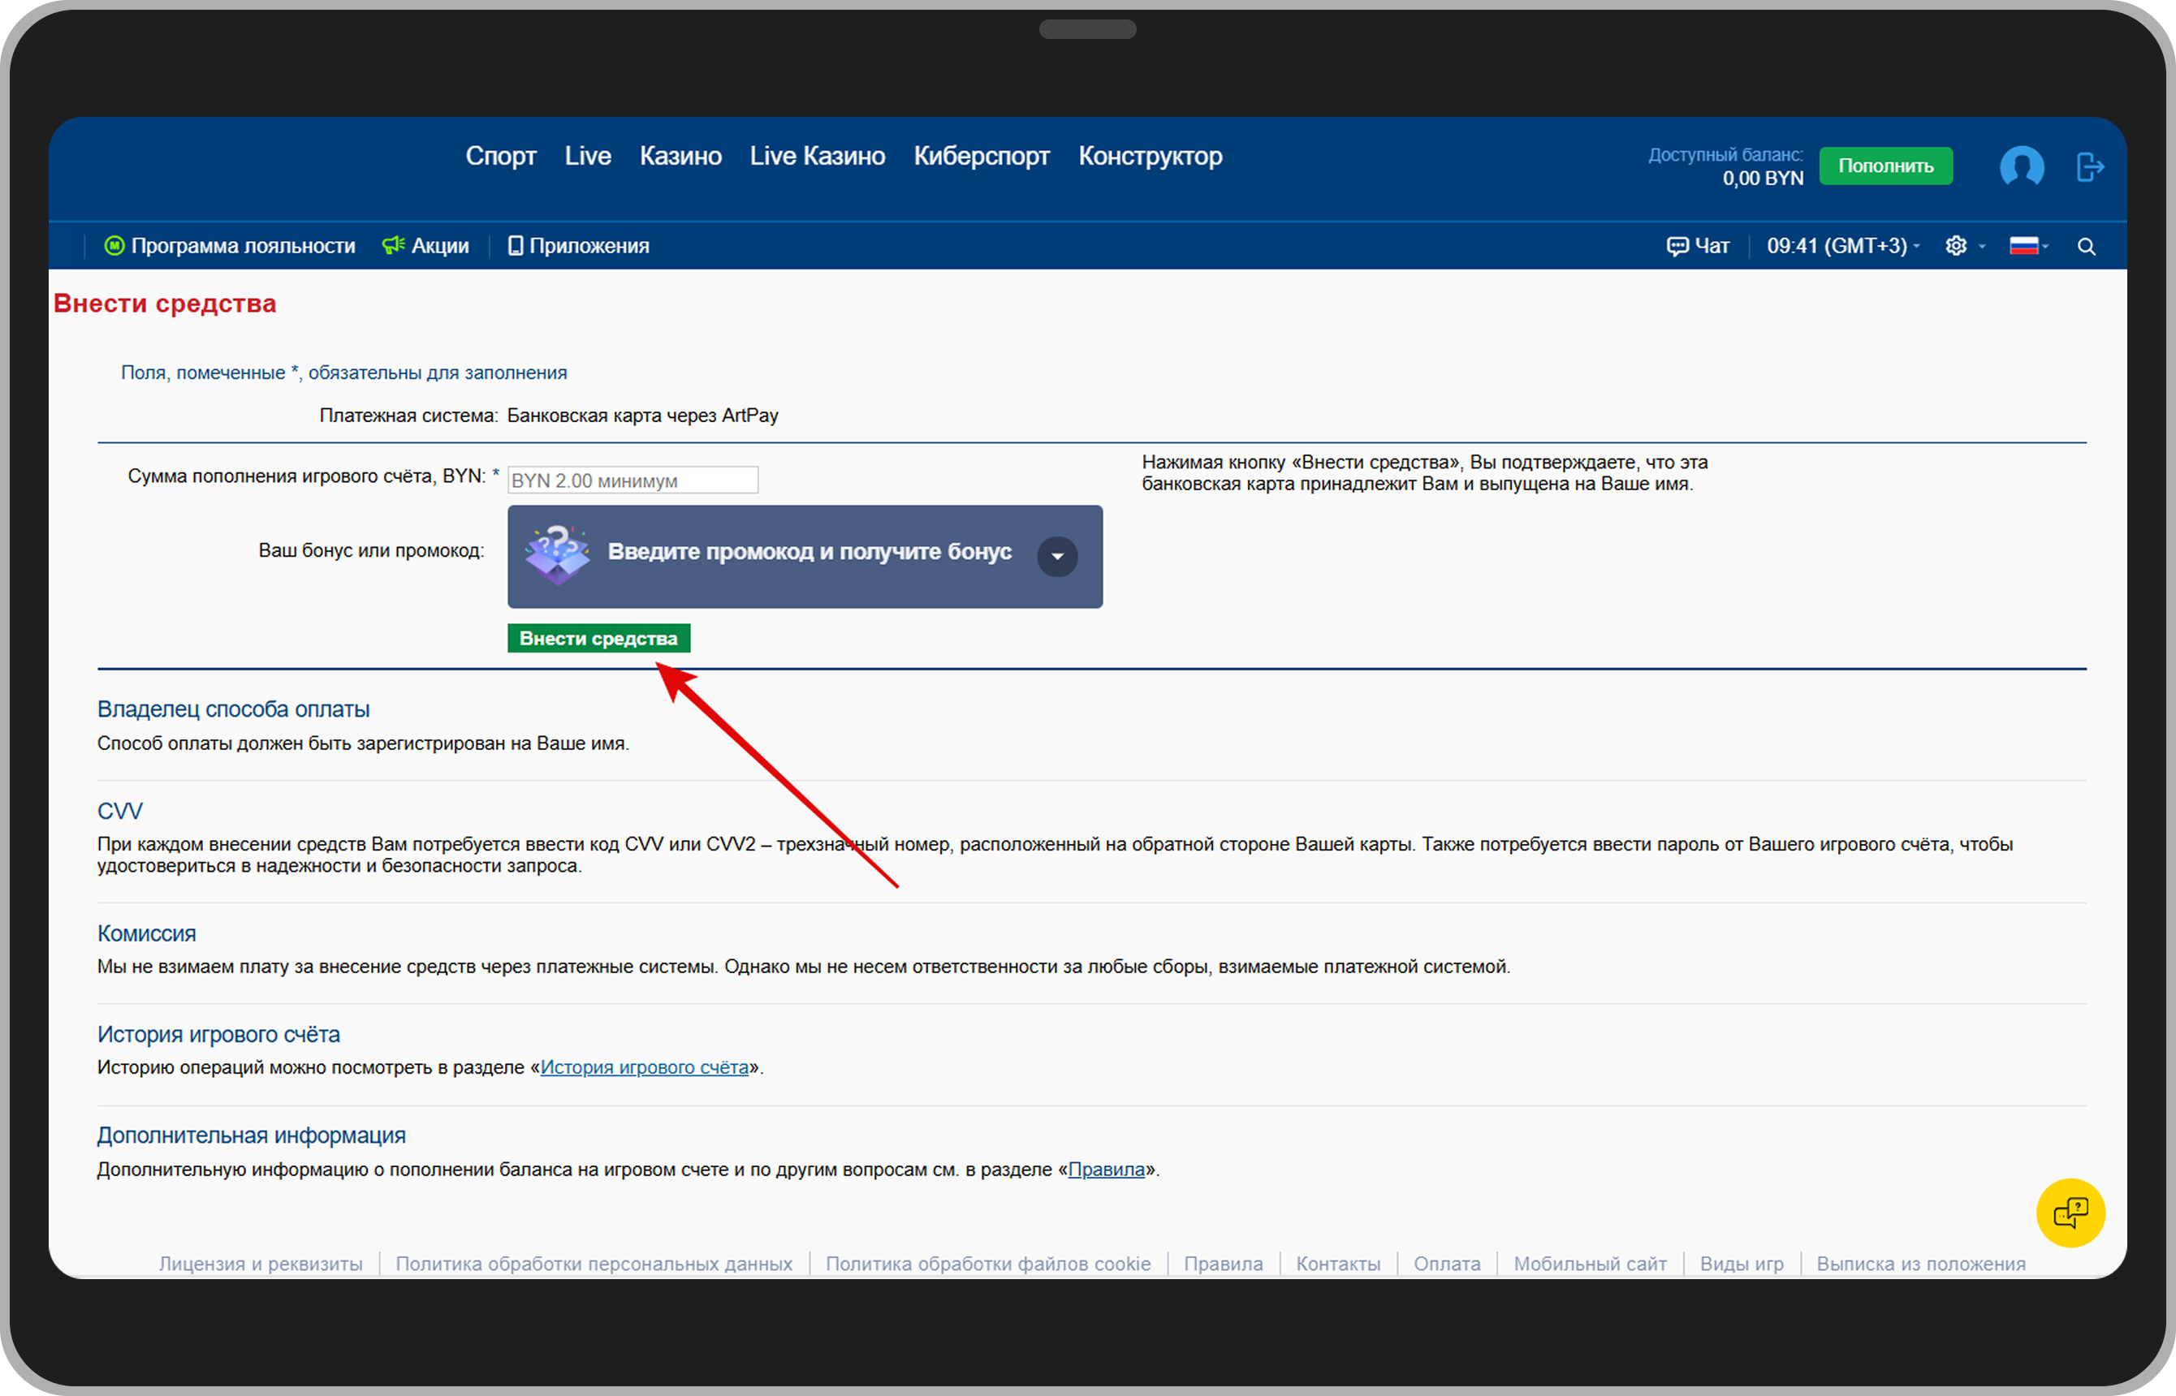Screen dimensions: 2176x1396
Task: Open the search magnifier icon
Action: (x=2085, y=247)
